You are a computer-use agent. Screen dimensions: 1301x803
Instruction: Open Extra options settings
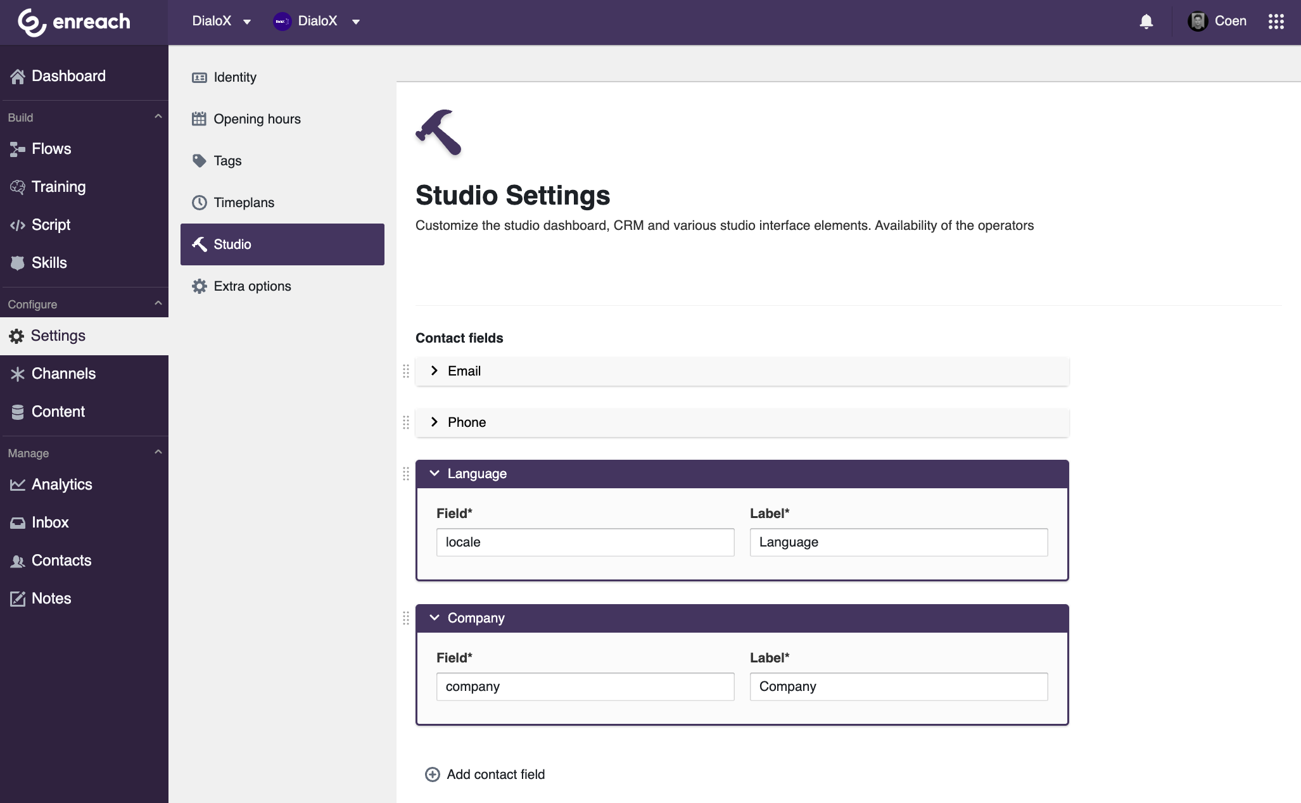click(252, 286)
